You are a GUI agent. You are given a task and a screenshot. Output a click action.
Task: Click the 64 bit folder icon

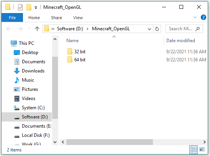tap(70, 59)
